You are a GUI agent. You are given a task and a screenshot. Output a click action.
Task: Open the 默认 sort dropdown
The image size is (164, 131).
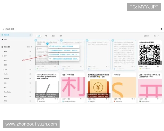point(156,36)
